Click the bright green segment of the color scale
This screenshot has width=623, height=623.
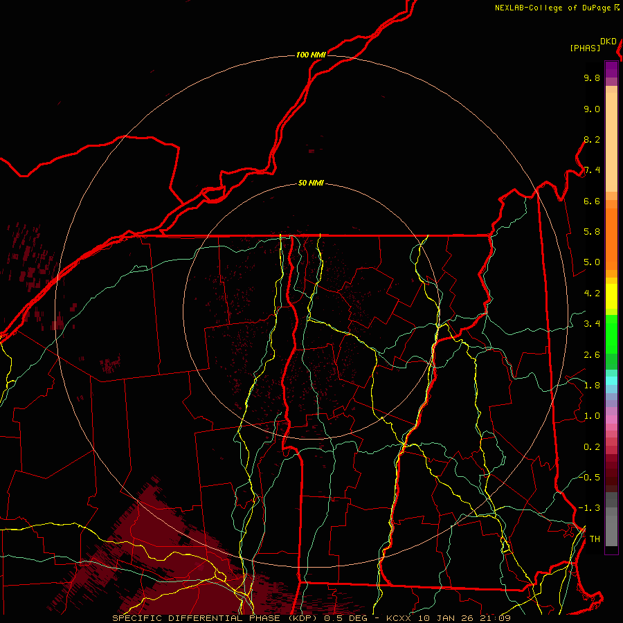[611, 334]
